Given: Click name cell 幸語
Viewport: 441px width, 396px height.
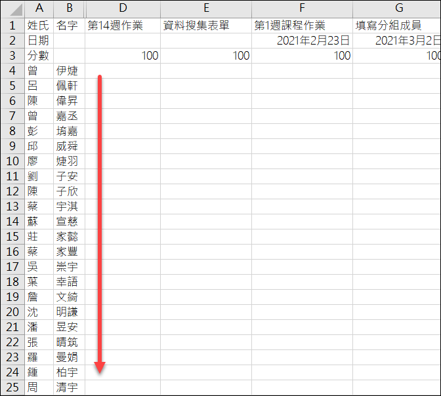Looking at the screenshot, I should 69,282.
